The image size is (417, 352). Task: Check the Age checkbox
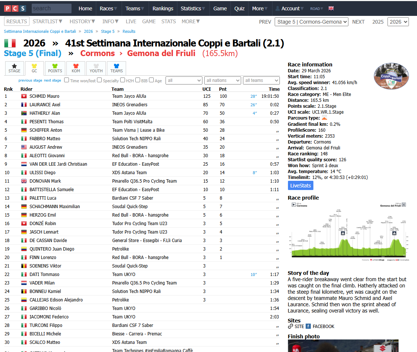click(152, 80)
